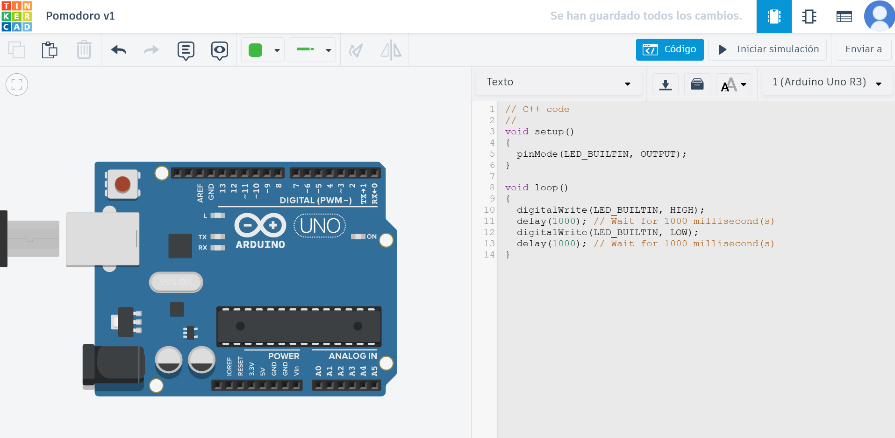
Task: Click the Enviar a button
Action: 863,49
